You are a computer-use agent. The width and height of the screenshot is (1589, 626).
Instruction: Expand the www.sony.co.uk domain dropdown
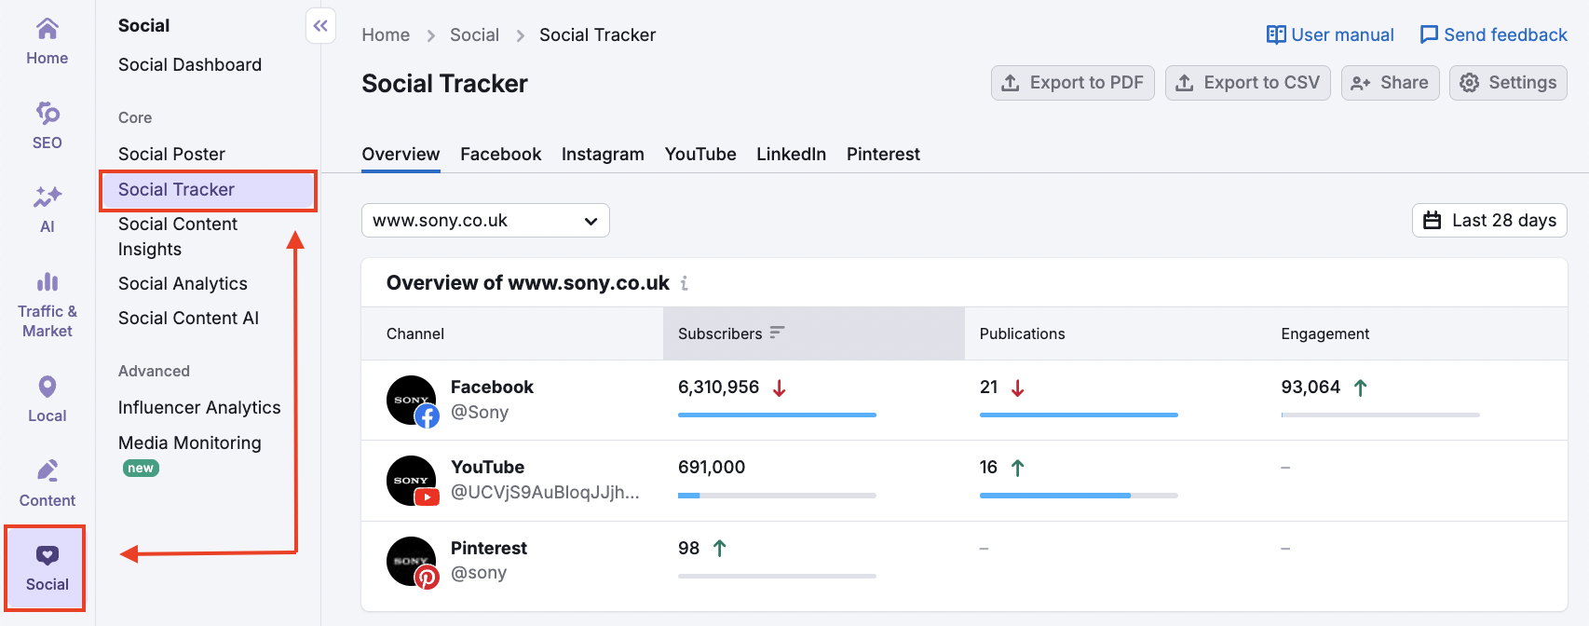click(x=485, y=221)
